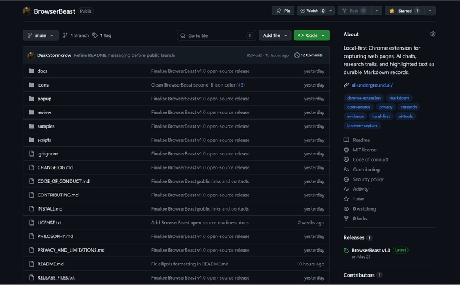The image size is (460, 287).
Task: Click the fork icon beside 0 forks
Action: [346, 219]
